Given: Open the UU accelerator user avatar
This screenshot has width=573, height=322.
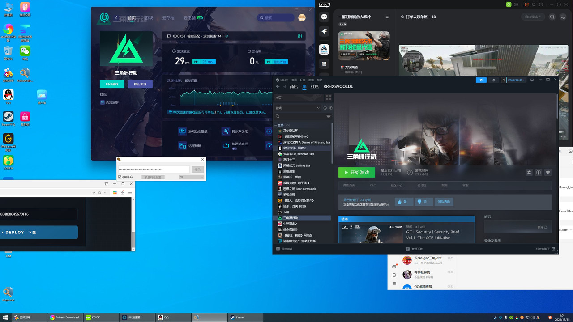Looking at the screenshot, I should tap(302, 18).
